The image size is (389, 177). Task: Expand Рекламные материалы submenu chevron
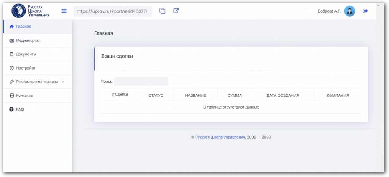[x=63, y=82]
